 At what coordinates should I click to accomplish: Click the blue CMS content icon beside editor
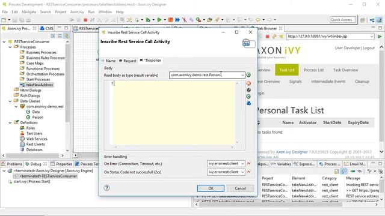(x=248, y=103)
